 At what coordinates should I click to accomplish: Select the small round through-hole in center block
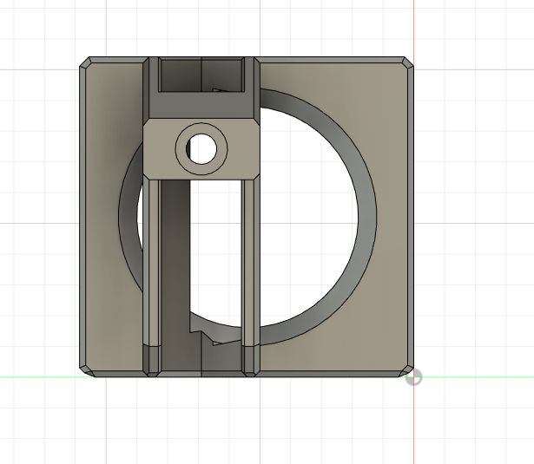click(x=201, y=149)
